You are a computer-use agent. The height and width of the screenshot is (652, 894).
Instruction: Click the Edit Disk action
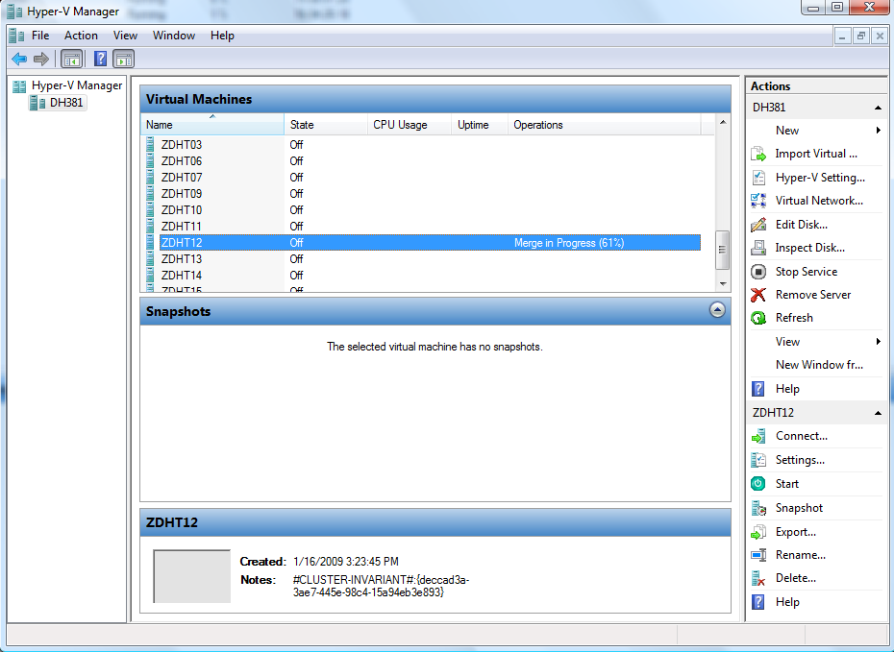point(801,225)
